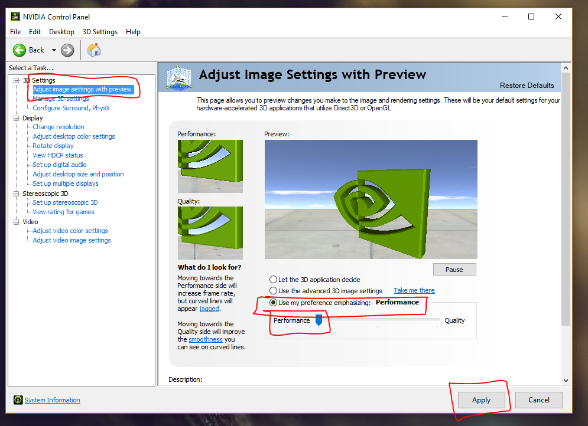Open Change resolution task

pos(59,127)
